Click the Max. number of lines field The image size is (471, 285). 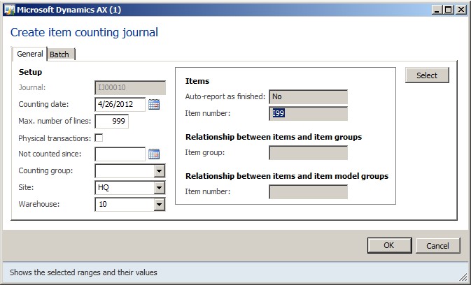pyautogui.click(x=112, y=121)
